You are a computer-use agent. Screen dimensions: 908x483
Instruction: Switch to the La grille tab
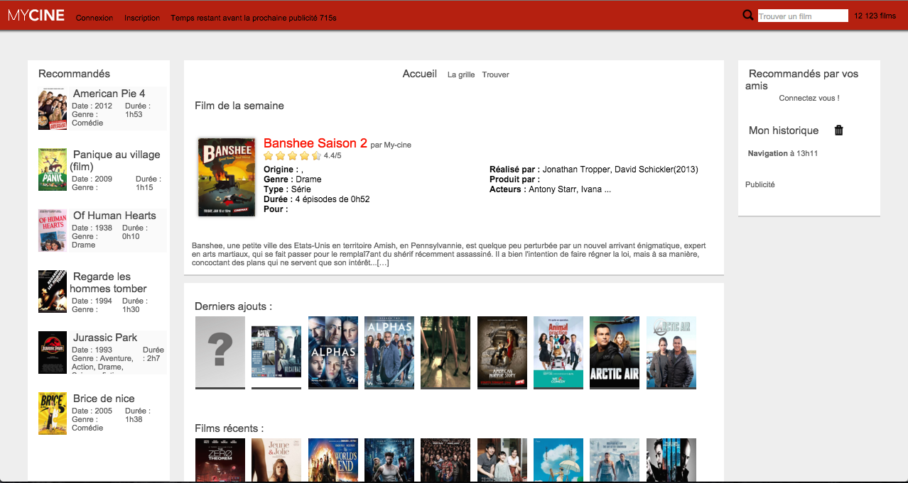coord(461,74)
